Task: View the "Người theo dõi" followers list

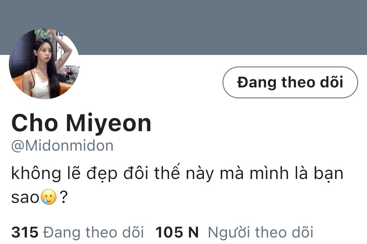Action: 260,232
